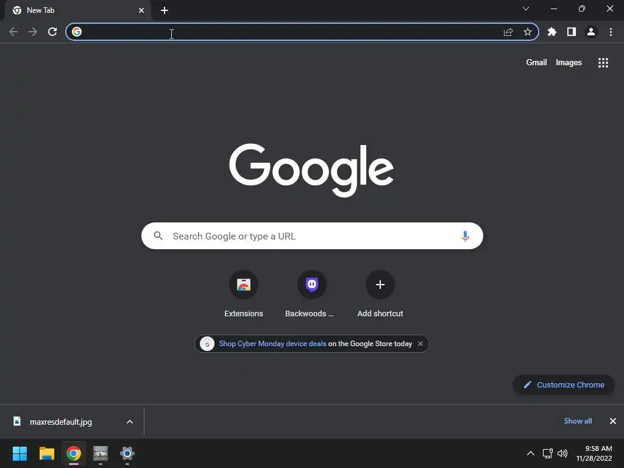Go forward using the forward arrow
This screenshot has height=468, width=624.
[x=33, y=32]
